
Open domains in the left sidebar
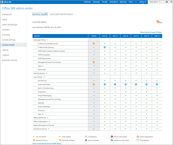coord(6,30)
